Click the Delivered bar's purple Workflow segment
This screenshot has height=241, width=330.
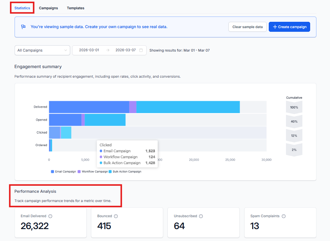132,107
